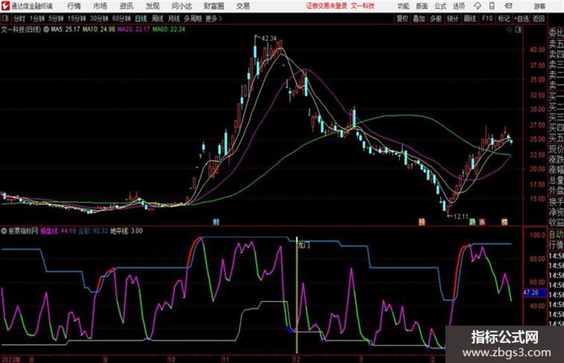Image resolution: width=564 pixels, height=363 pixels.
Task: Click the headset customer service icon
Action: 477,6
